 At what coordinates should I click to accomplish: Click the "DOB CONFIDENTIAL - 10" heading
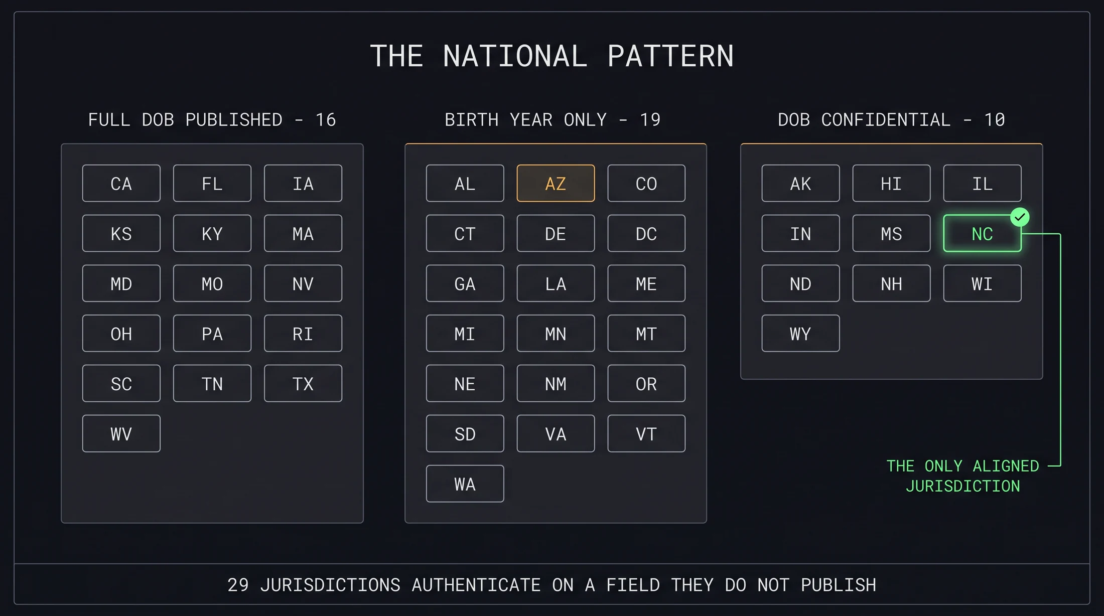pyautogui.click(x=891, y=120)
